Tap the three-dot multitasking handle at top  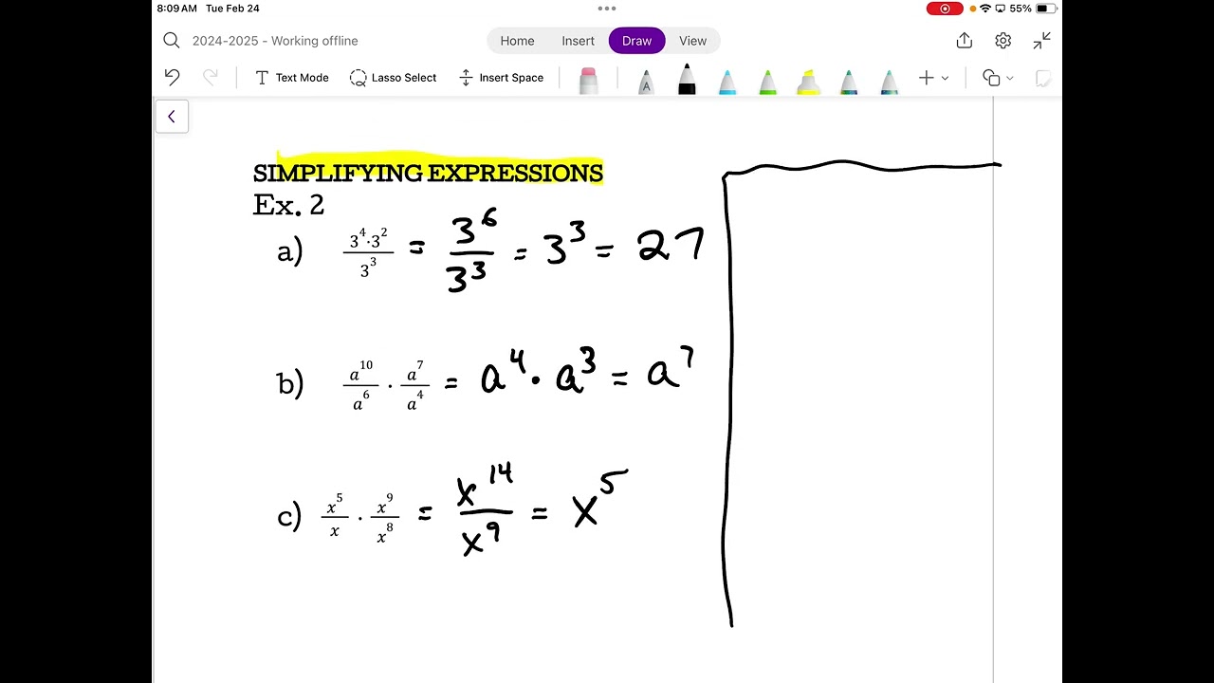click(x=607, y=9)
